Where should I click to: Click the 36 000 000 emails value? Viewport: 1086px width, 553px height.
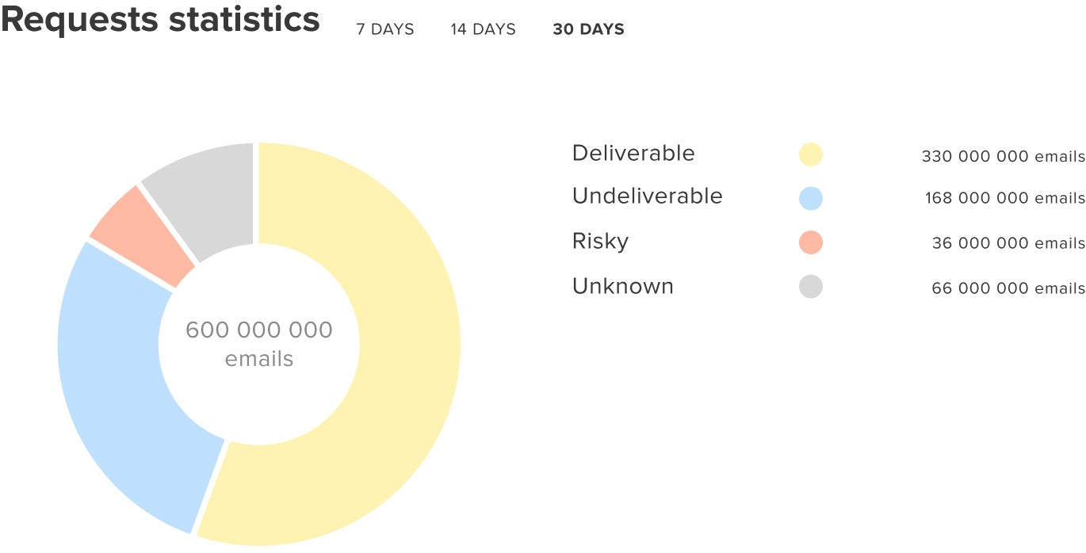tap(1008, 243)
